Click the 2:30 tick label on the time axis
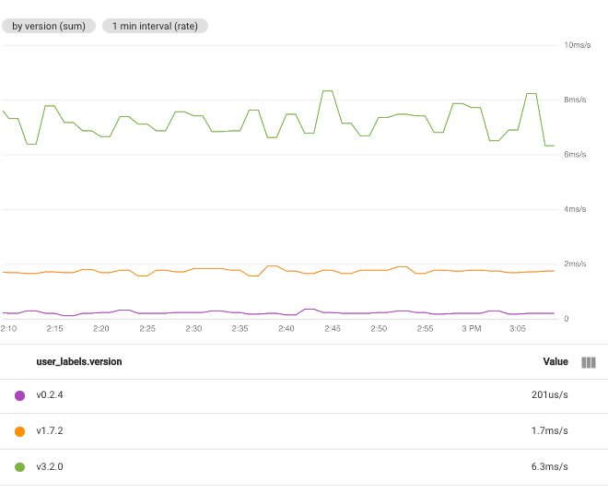 [193, 329]
